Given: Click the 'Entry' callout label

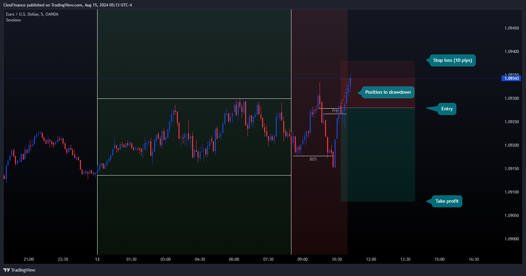Looking at the screenshot, I should pyautogui.click(x=447, y=109).
